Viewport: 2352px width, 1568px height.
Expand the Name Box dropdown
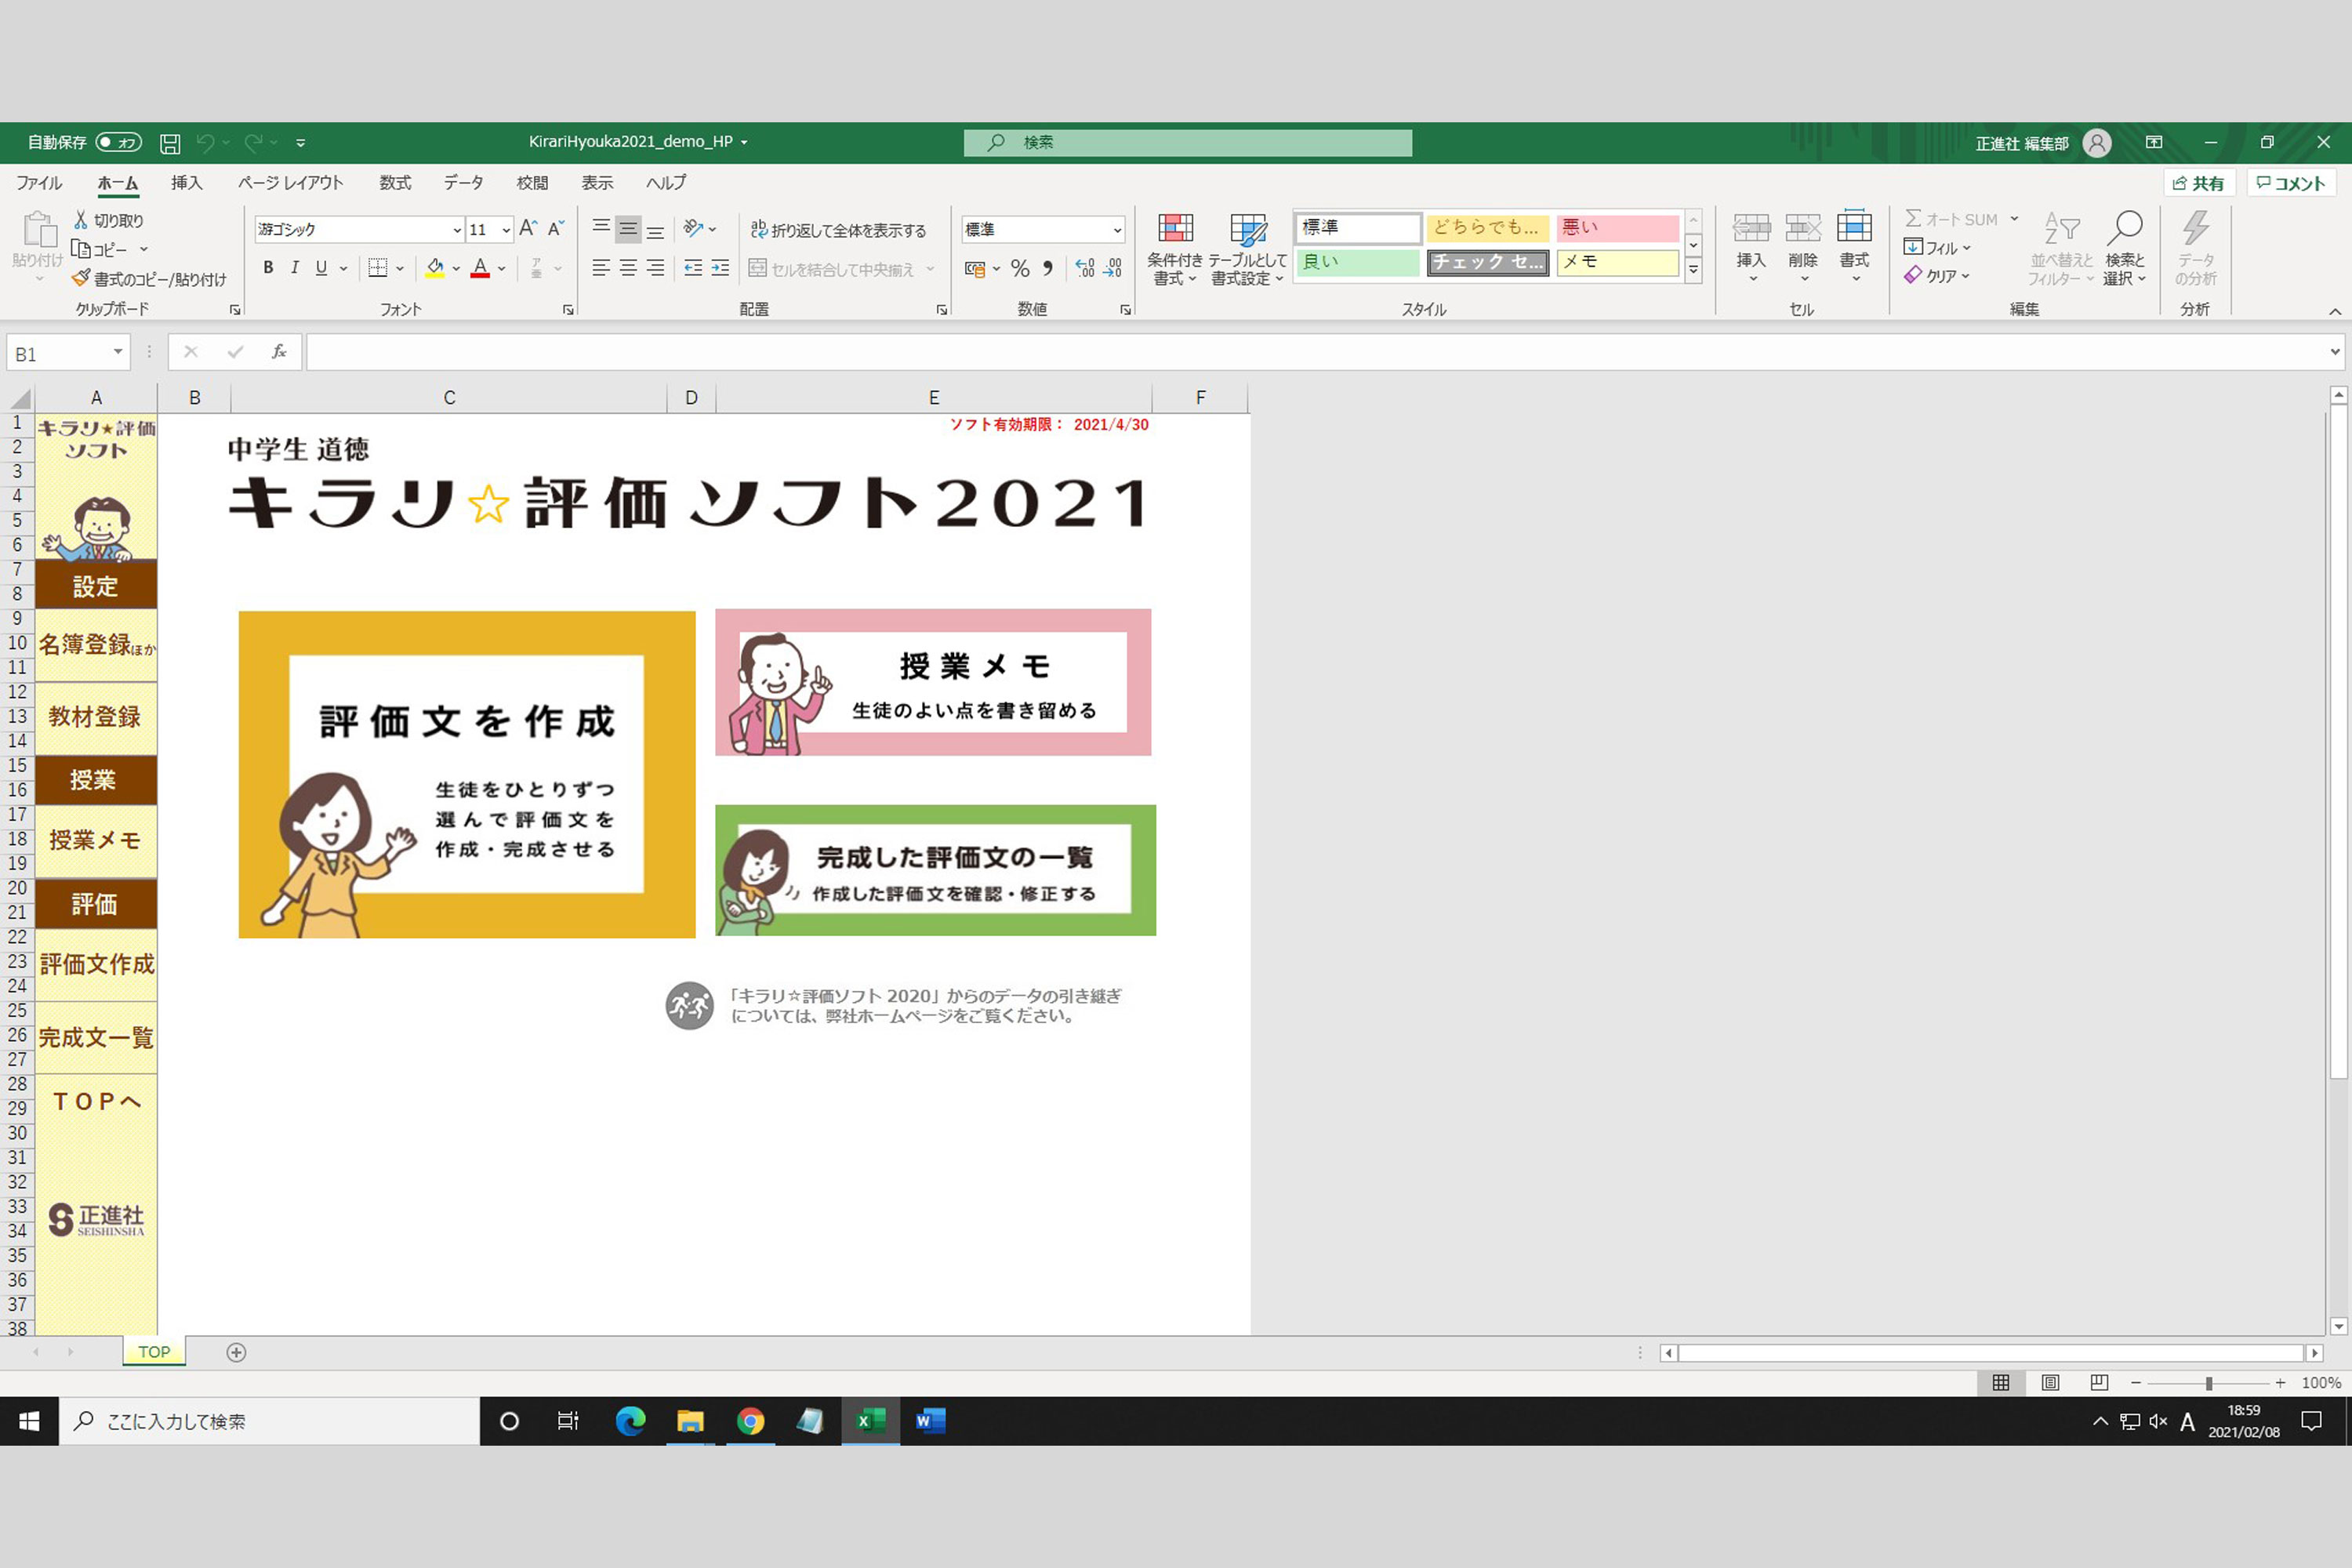(118, 352)
